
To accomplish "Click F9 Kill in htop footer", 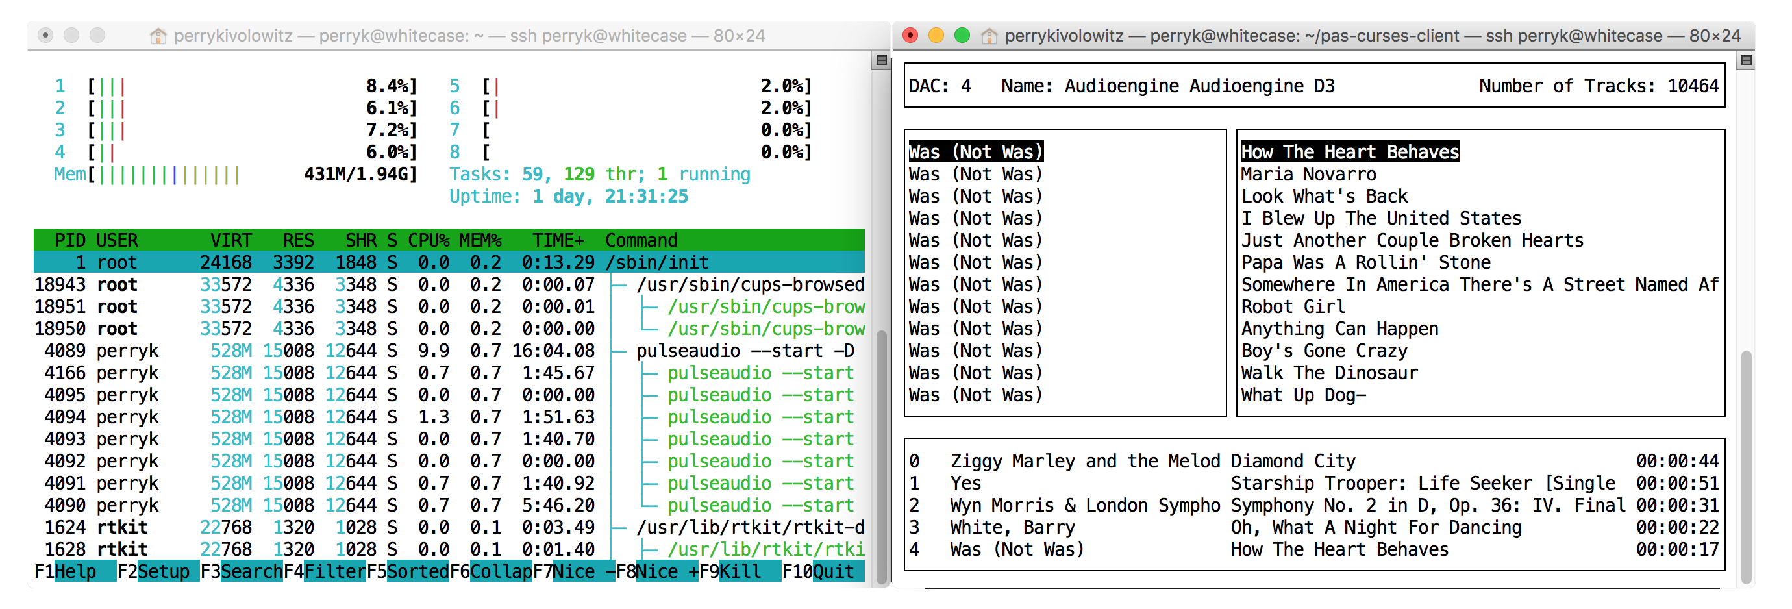I will (x=740, y=571).
